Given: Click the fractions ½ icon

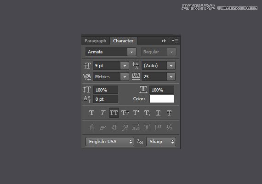Looking at the screenshot, I should (169, 127).
